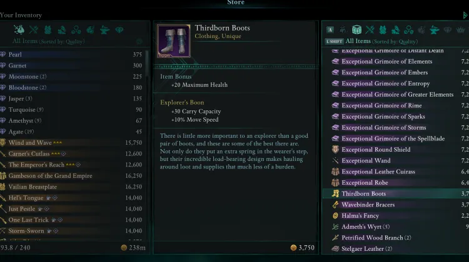Select armor filter in Your Inventory panel

[x=48, y=29]
